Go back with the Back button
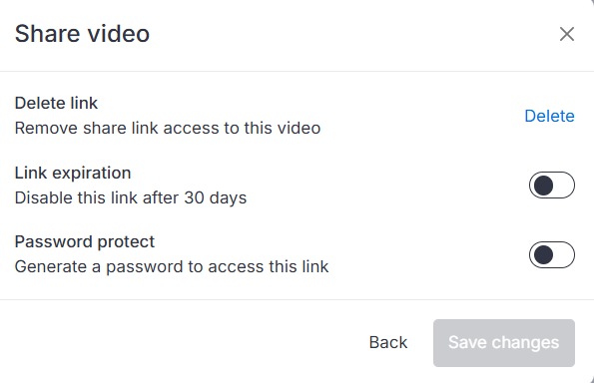Image resolution: width=594 pixels, height=383 pixels. tap(388, 342)
